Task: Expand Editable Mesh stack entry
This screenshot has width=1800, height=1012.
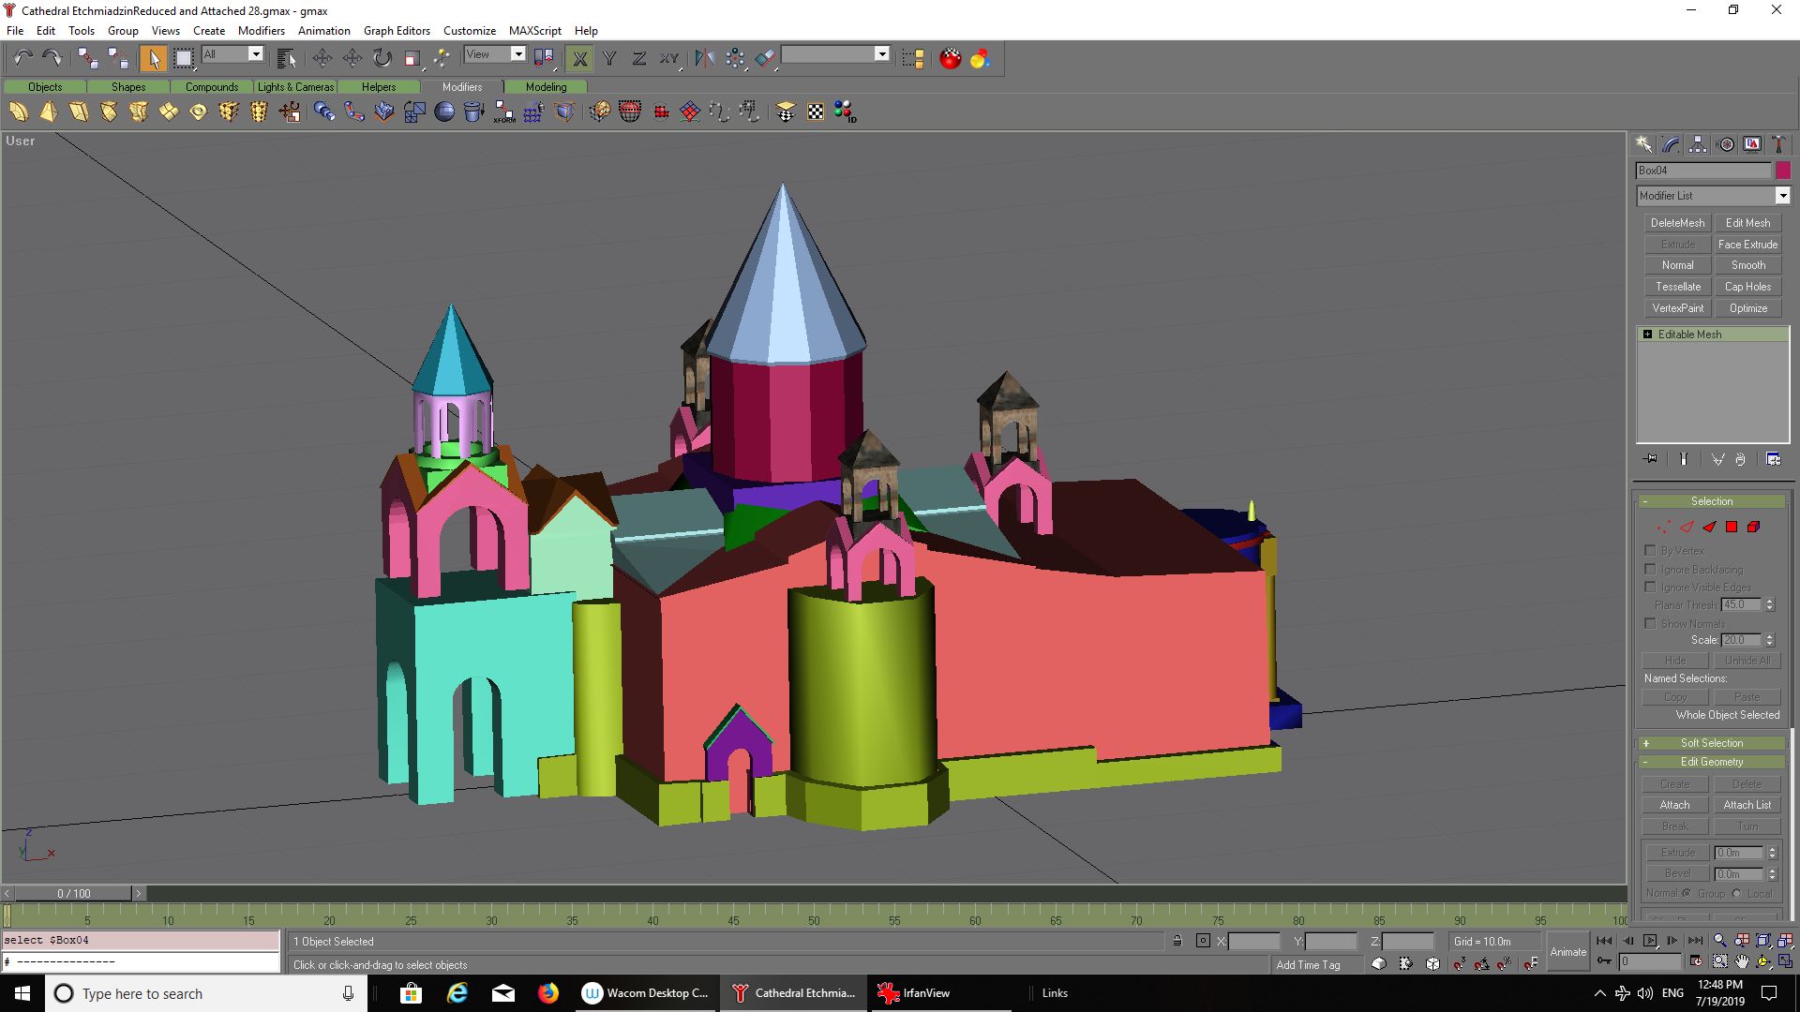Action: pyautogui.click(x=1647, y=335)
